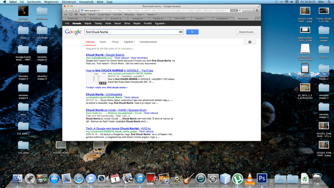The height and width of the screenshot is (188, 334).
Task: Click the Google logo
Action: (x=73, y=32)
